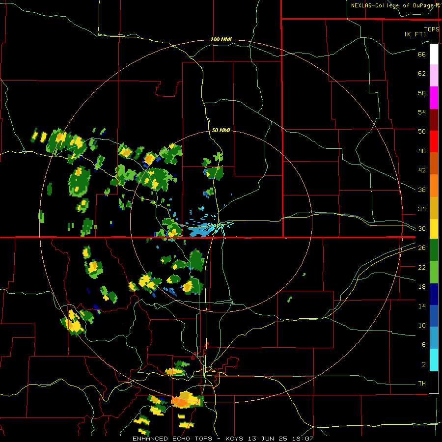The image size is (442, 442).
Task: Click the gold legend swatch
Action: [x=434, y=208]
